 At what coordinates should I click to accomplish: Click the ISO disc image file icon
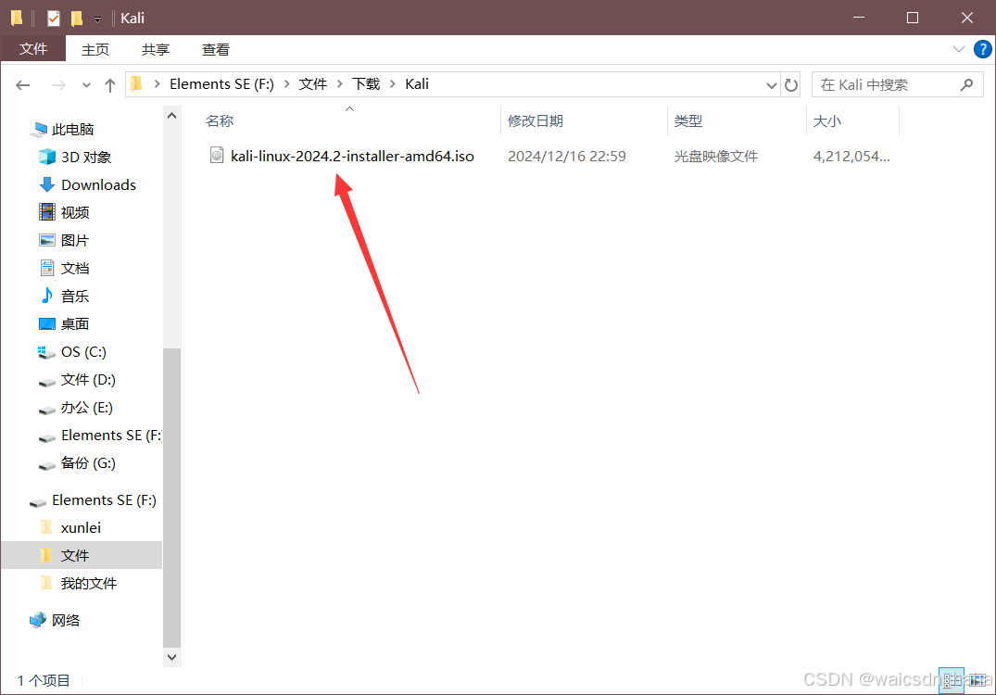pos(217,155)
